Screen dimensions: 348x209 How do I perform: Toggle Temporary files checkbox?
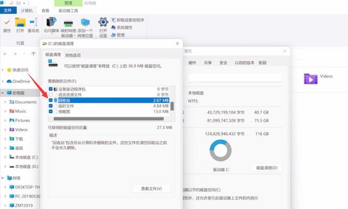coord(51,106)
